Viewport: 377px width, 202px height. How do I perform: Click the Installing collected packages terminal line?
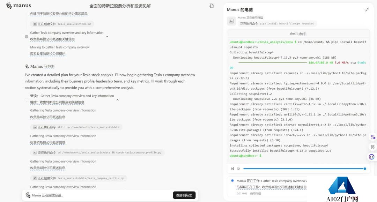click(x=279, y=145)
